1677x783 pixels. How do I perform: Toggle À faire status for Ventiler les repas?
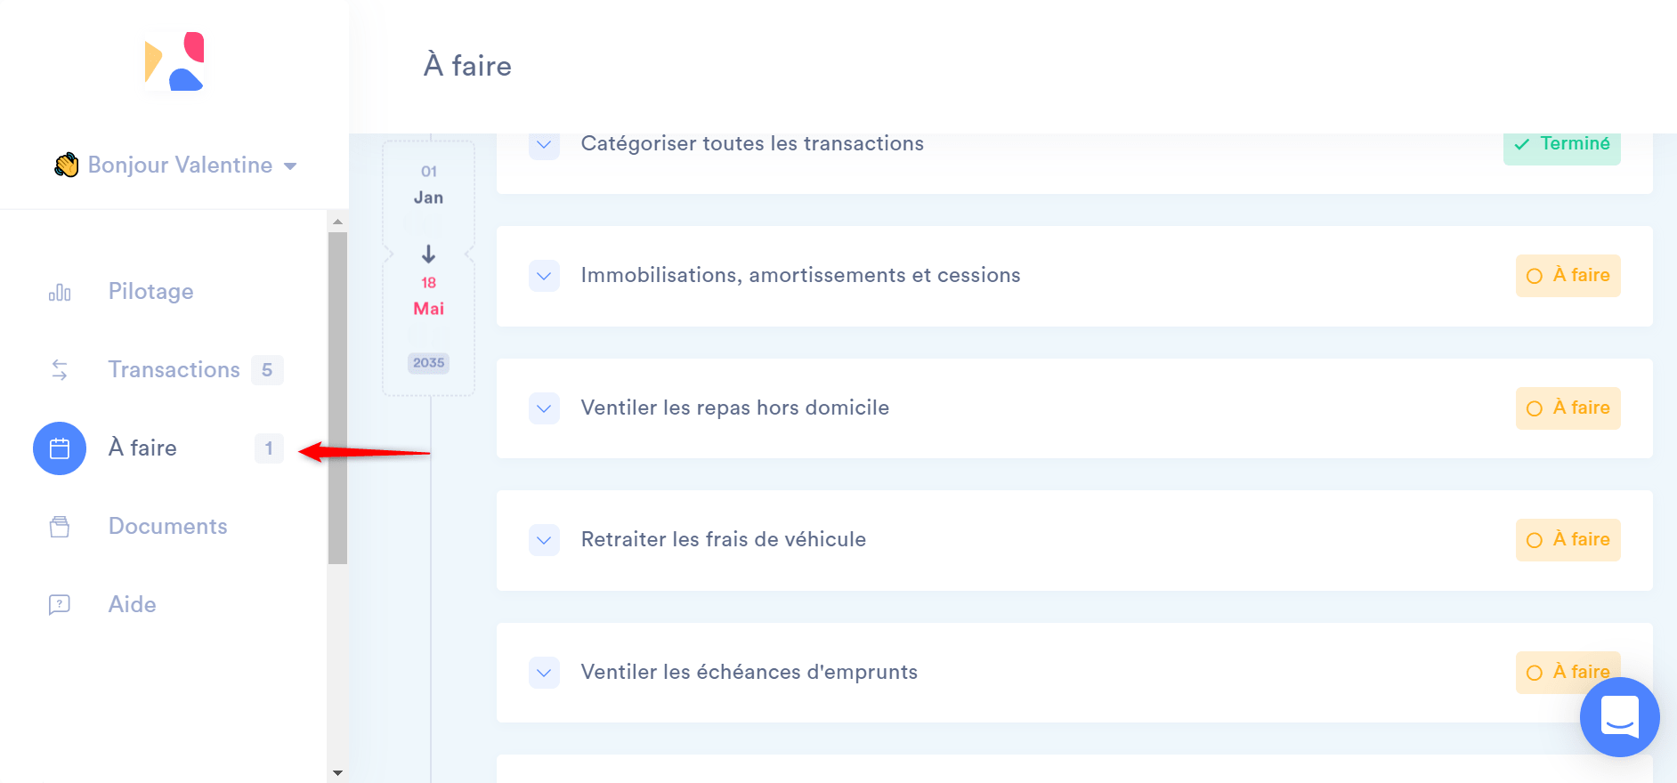tap(1568, 408)
